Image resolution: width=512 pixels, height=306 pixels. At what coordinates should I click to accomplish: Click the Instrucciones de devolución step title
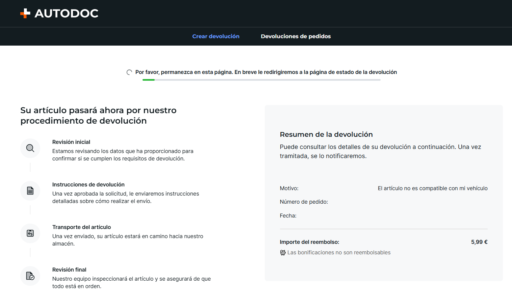point(88,185)
